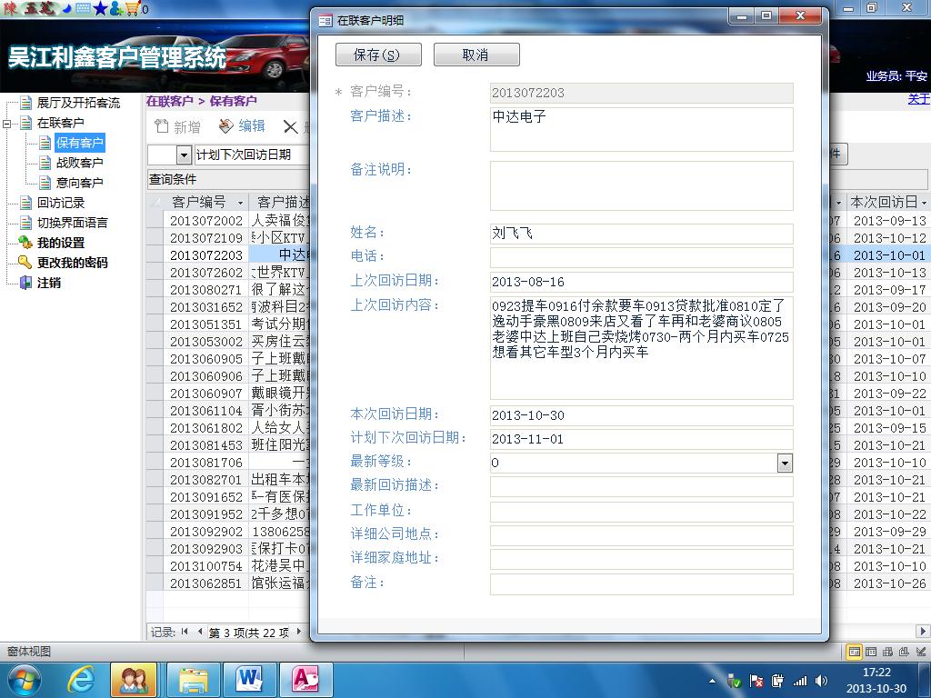
Task: Focus the empty 电话 field
Action: coord(641,257)
